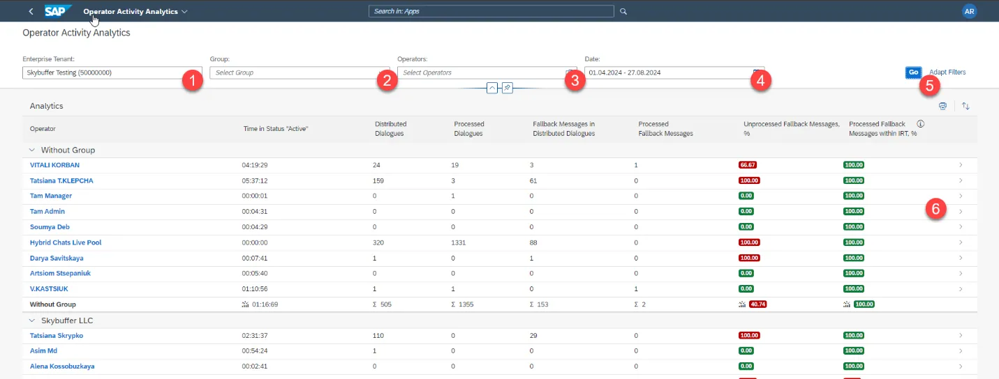Viewport: 999px width, 379px height.
Task: Open the Select Operators combo box
Action: 487,72
